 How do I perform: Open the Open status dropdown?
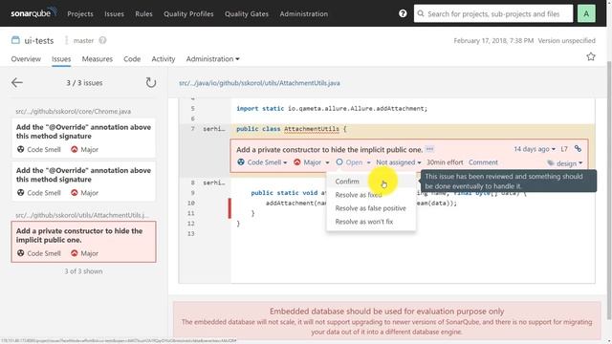click(x=353, y=162)
